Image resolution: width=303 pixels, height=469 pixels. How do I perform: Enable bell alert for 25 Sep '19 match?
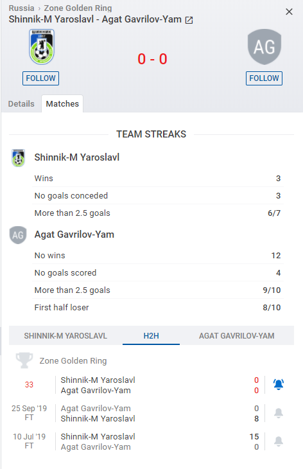tap(279, 413)
